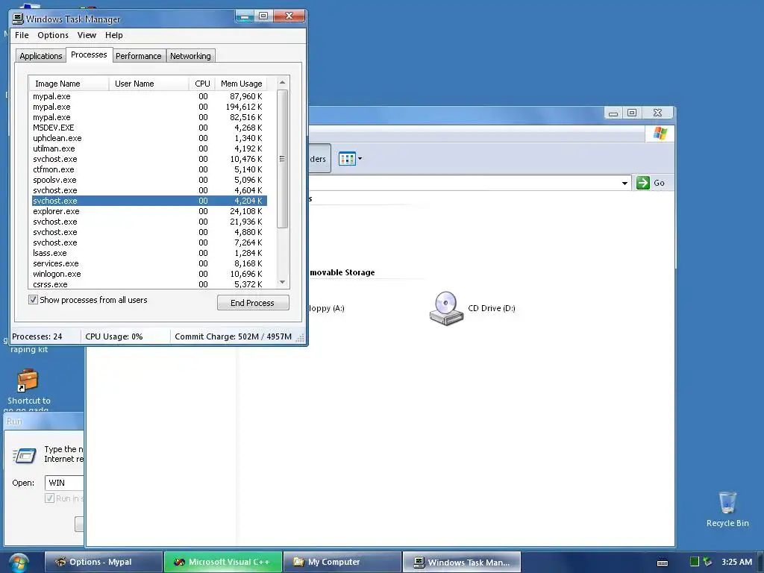The image size is (764, 573).
Task: Click the 3:25 AM clock
Action: pyautogui.click(x=736, y=562)
